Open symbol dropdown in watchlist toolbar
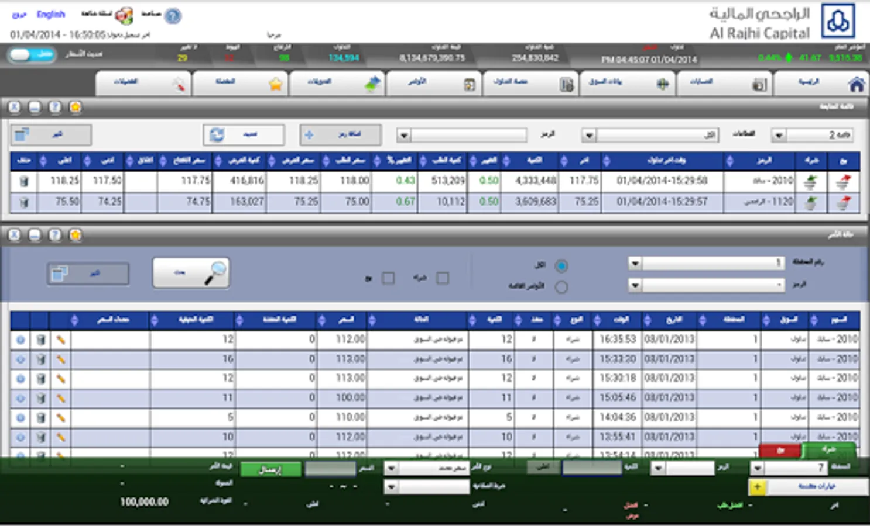 tap(462, 136)
